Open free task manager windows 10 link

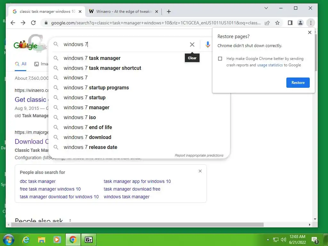[50, 189]
